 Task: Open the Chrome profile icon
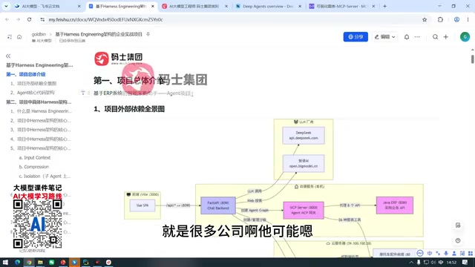coord(457,19)
